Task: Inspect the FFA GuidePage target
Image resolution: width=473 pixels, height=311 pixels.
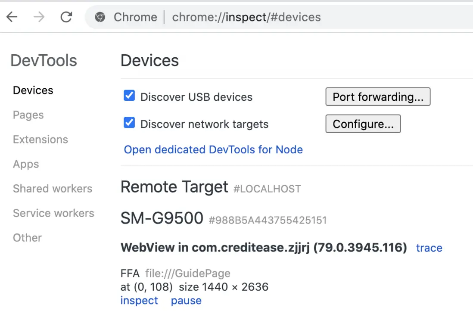Action: (139, 301)
